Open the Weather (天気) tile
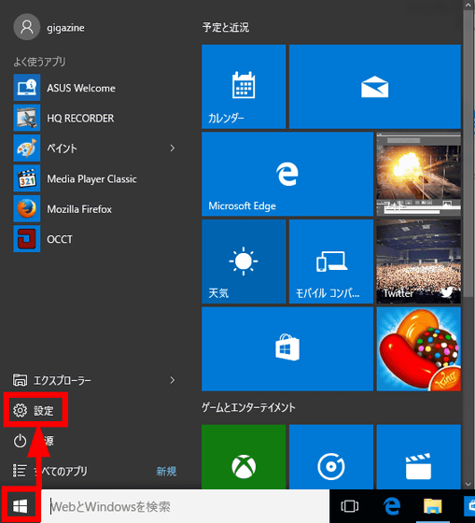475x523 pixels. point(244,261)
